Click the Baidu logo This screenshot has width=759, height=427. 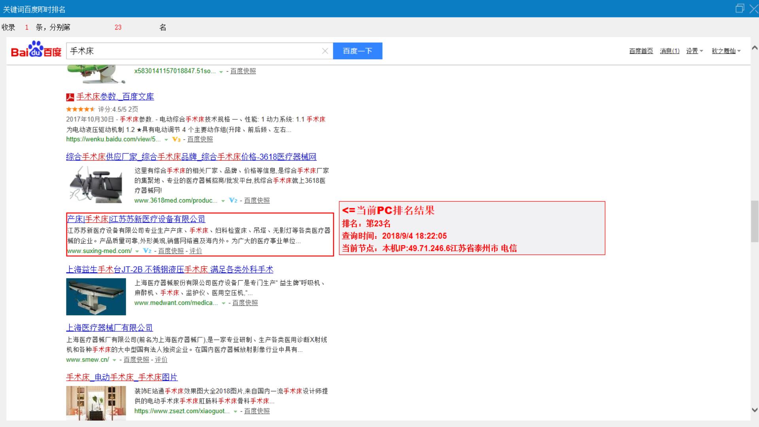[x=36, y=49]
